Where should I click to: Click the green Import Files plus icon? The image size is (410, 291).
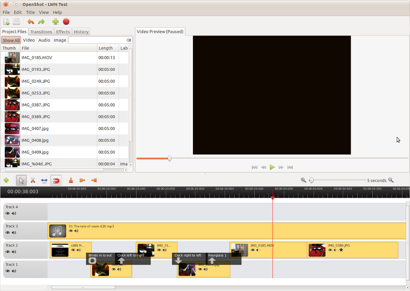click(55, 22)
